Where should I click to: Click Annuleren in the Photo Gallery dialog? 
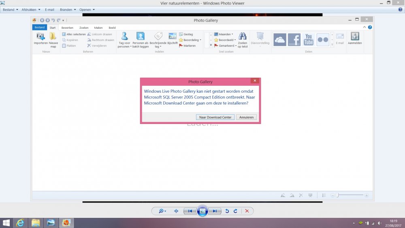[246, 117]
